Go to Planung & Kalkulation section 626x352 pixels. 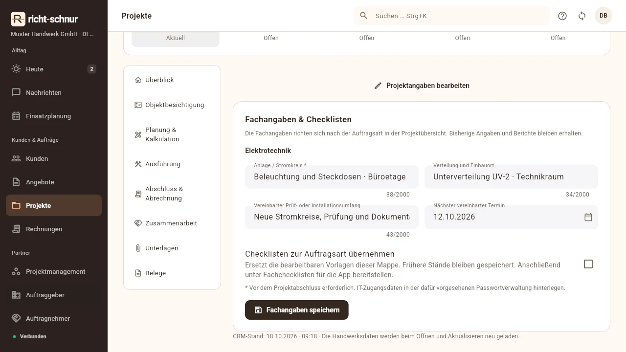(172, 134)
